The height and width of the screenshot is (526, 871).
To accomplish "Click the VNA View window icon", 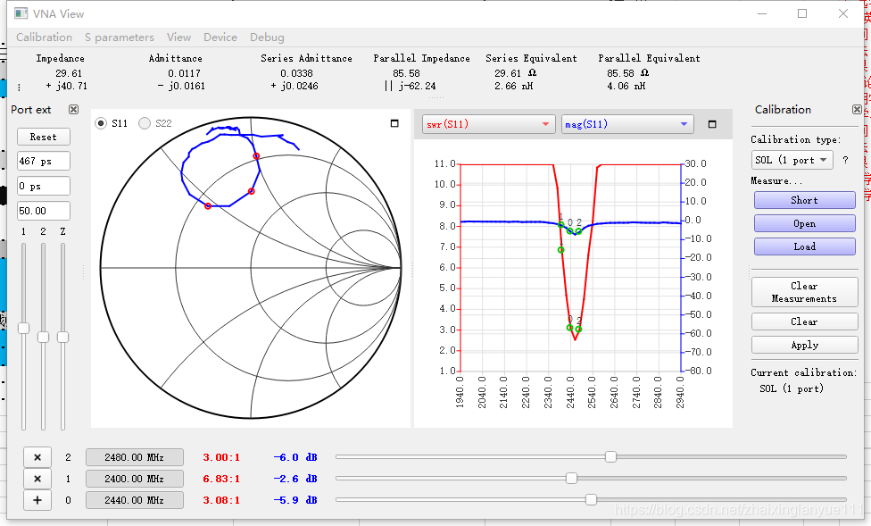I will tap(21, 13).
